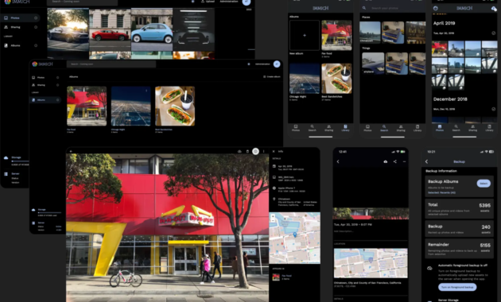Toggle the theme icon in the albums window header
The height and width of the screenshot is (302, 501).
(x=249, y=64)
